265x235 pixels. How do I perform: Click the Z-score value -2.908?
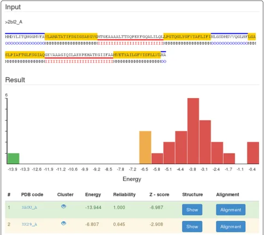pos(156,224)
